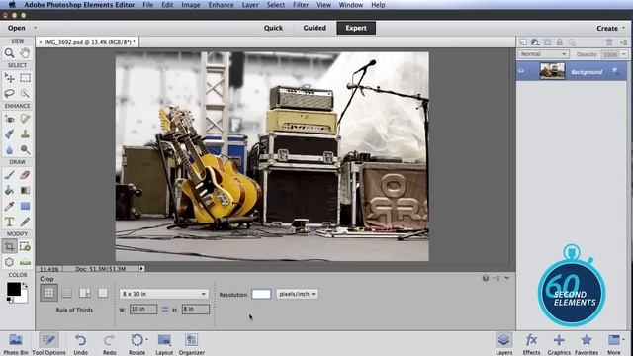Screen dimensions: 633x356
Task: Open the 8 x 10 in crop preset dropdown
Action: (163, 294)
